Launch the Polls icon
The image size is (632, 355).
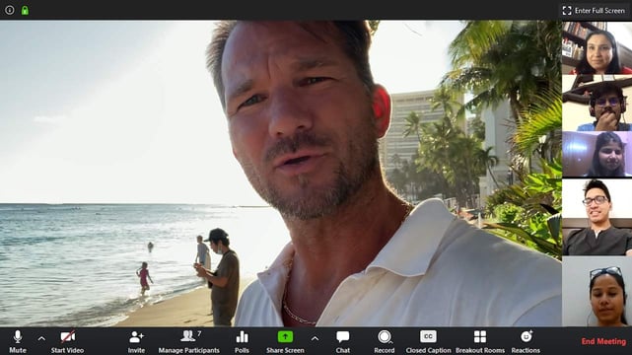click(x=242, y=342)
